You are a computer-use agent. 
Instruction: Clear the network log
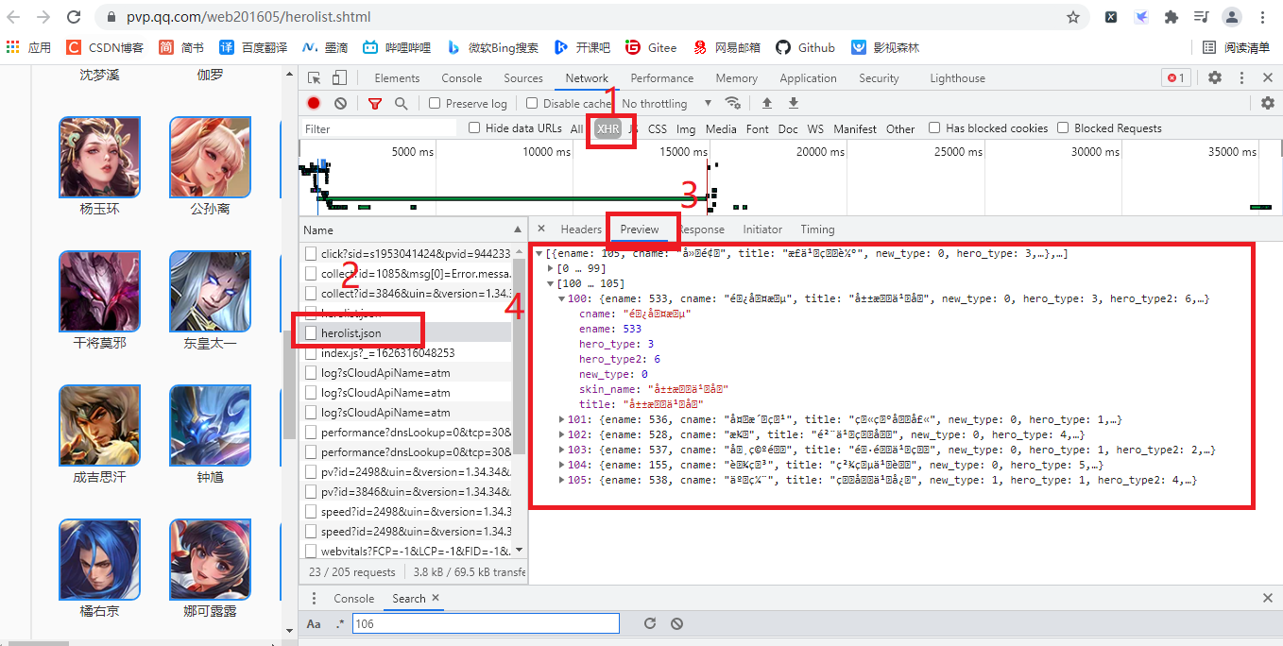(x=340, y=103)
